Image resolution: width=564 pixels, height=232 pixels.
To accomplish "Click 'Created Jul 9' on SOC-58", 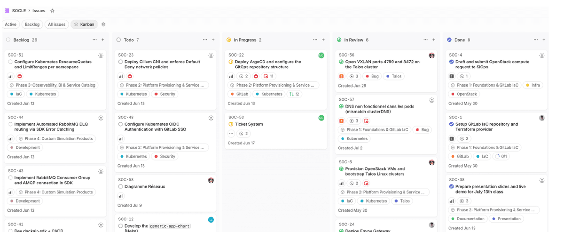I will [x=130, y=206].
